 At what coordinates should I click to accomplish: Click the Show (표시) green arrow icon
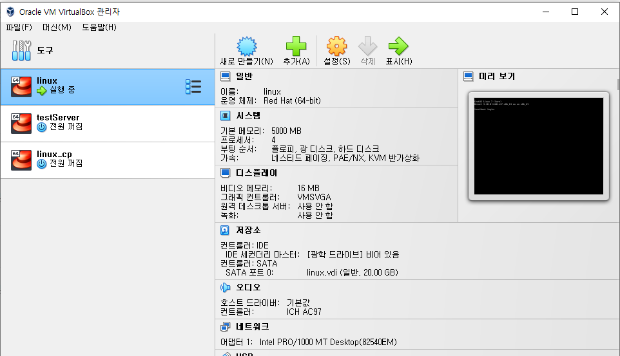pos(398,46)
